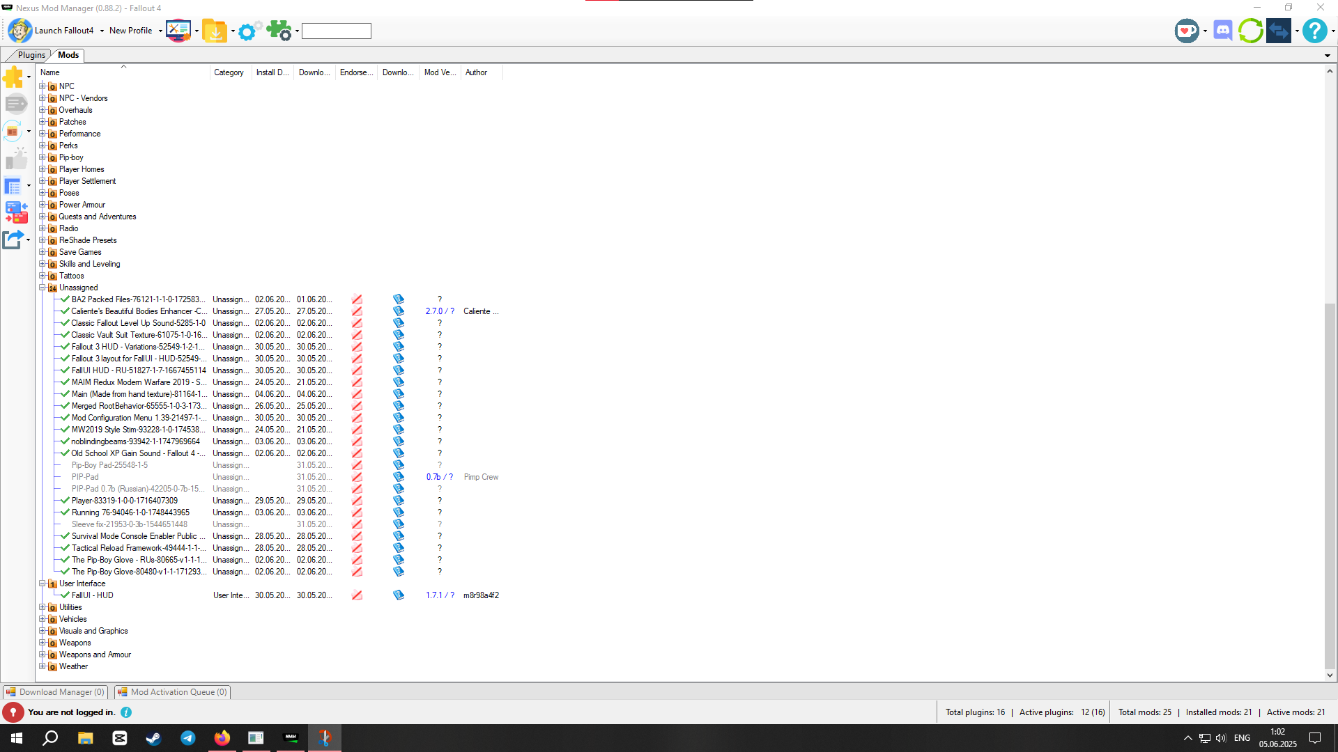The width and height of the screenshot is (1338, 752).
Task: Click the yellow puzzle piece add mod icon
Action: [13, 77]
